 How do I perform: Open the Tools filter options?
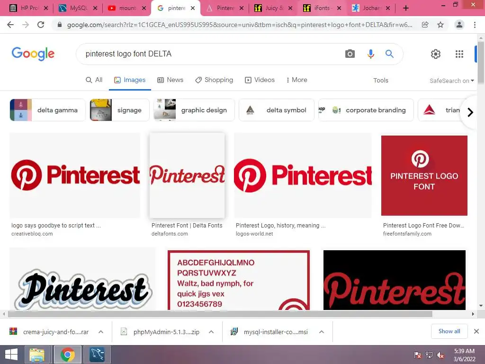point(380,80)
